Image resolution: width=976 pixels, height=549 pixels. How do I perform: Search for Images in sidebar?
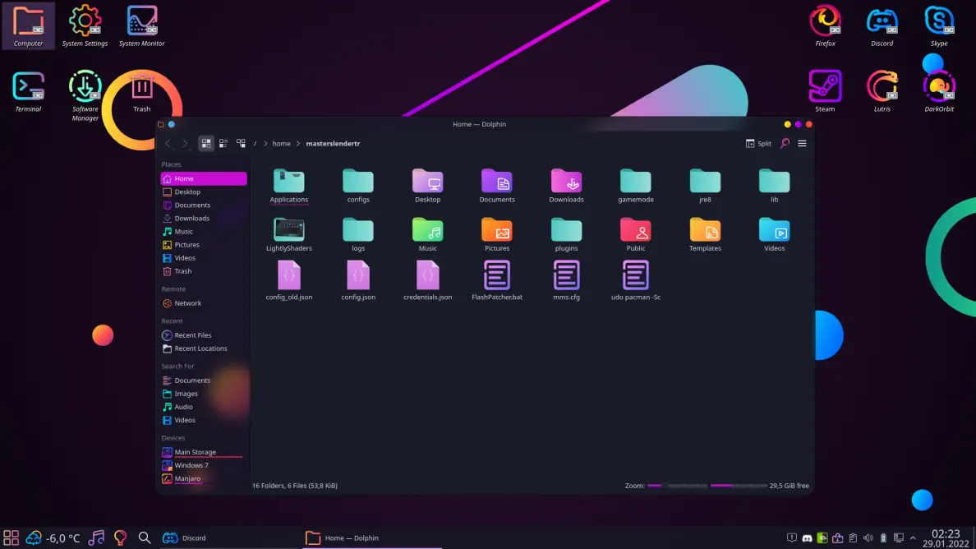click(204, 394)
